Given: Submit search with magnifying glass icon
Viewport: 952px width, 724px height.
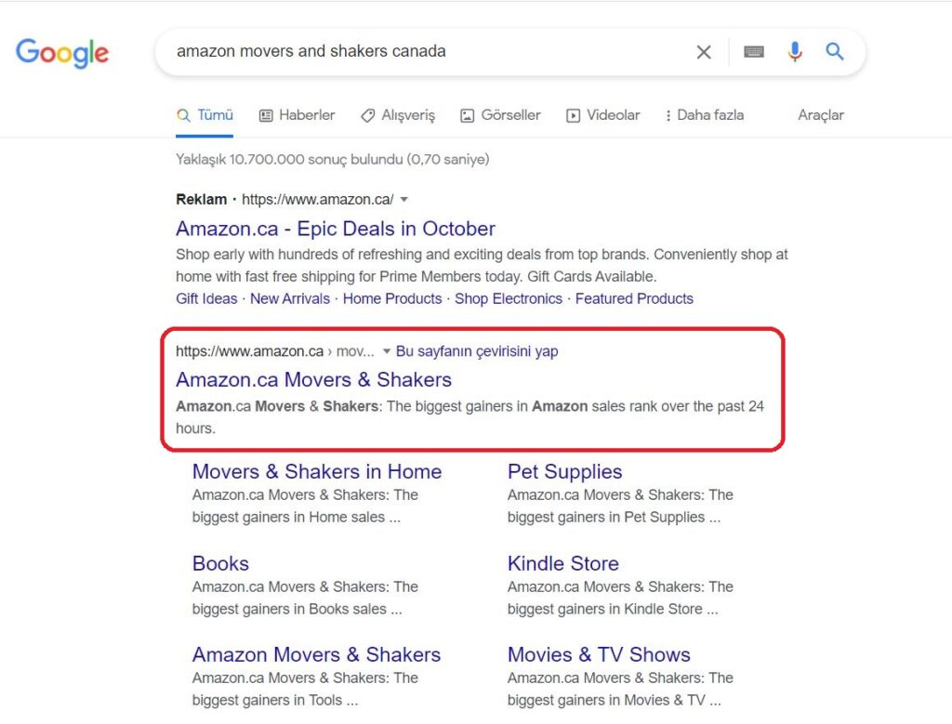Looking at the screenshot, I should click(835, 52).
